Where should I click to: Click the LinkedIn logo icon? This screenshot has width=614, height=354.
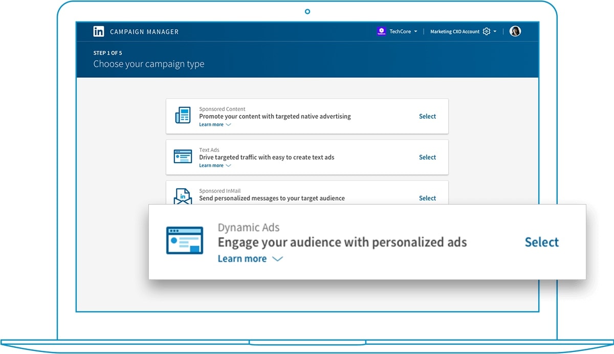[x=98, y=31]
